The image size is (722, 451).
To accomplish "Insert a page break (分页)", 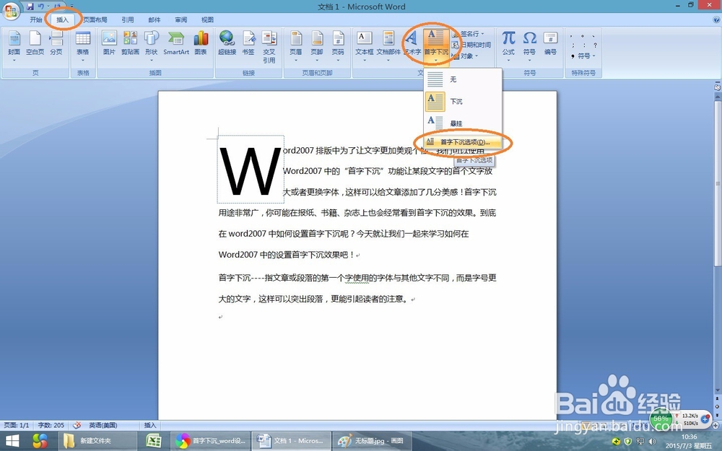I will coord(56,44).
